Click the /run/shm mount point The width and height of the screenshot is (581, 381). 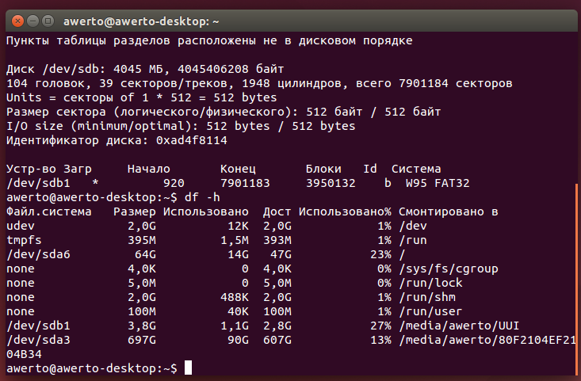tap(427, 297)
